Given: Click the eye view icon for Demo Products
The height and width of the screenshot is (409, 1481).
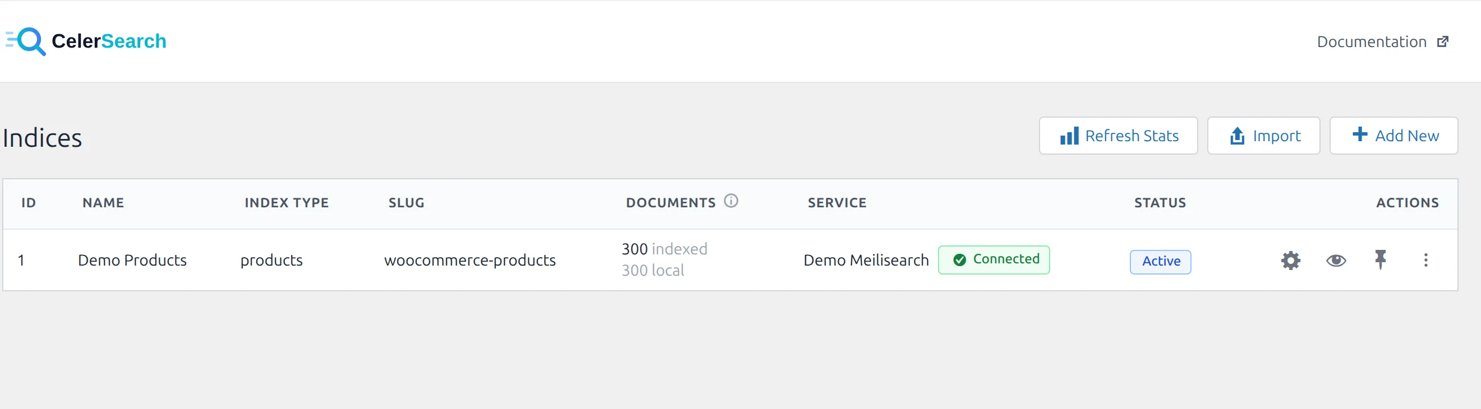Looking at the screenshot, I should (x=1336, y=261).
